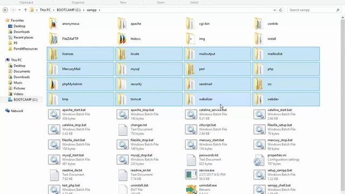Select the anonymous folder icon
Viewport: 345px width, 194px height.
coord(53,24)
